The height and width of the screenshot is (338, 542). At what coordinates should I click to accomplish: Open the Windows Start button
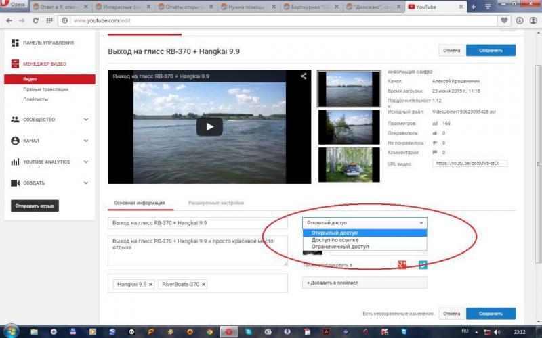[x=11, y=331]
